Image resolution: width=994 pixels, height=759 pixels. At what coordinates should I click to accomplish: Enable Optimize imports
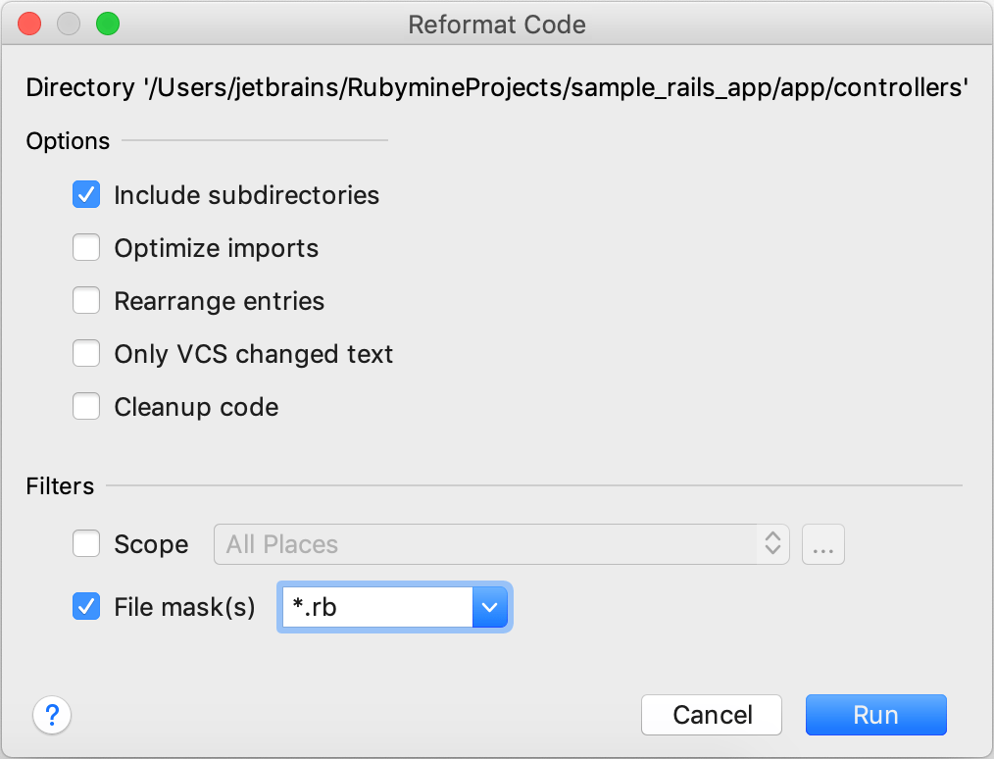coord(86,247)
